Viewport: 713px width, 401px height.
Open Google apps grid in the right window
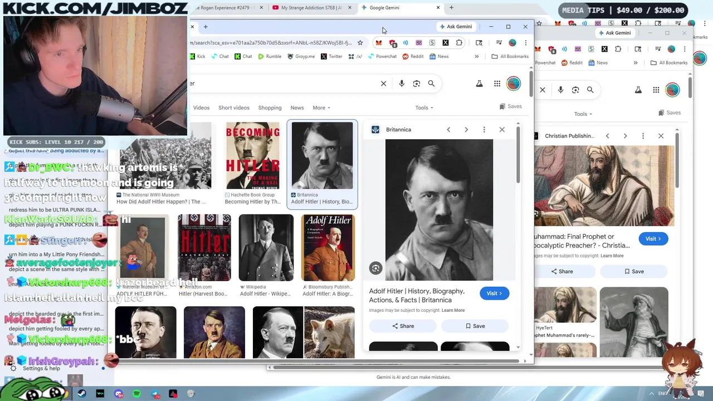[656, 90]
